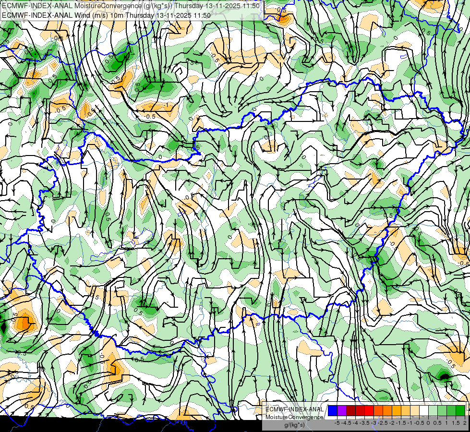Click the MoistureConvergence title line at top

pyautogui.click(x=131, y=6)
